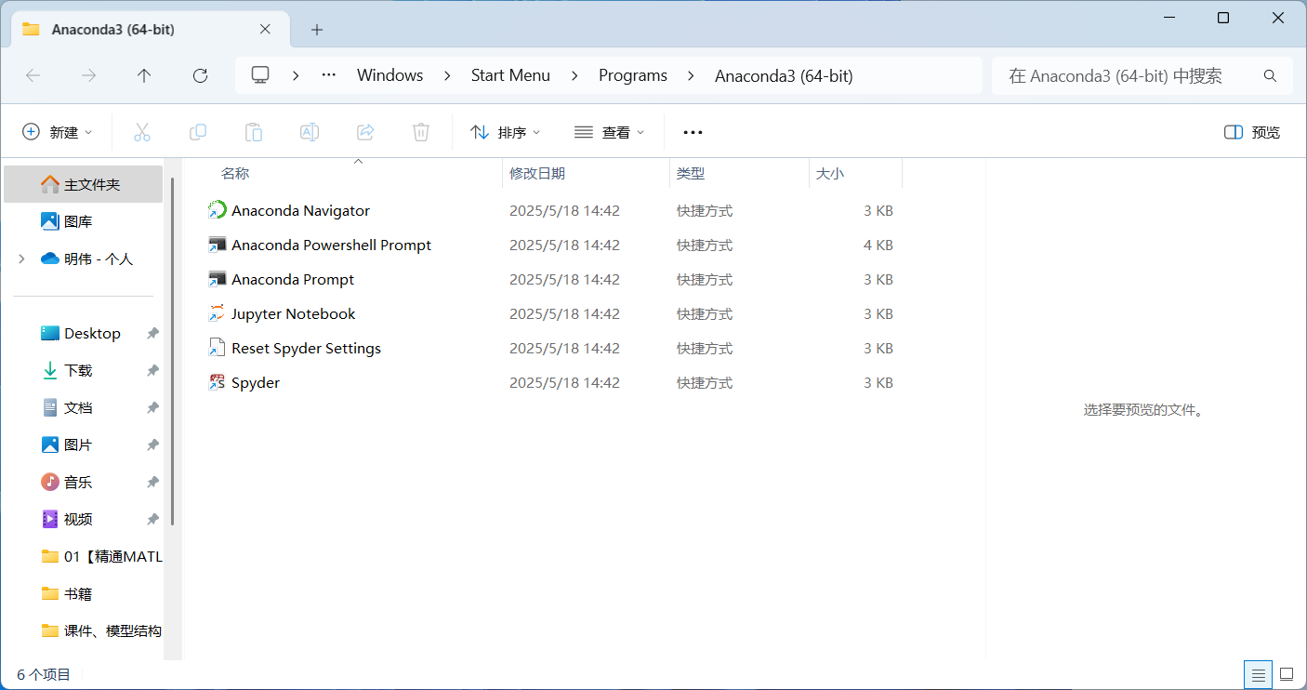Click the search magnifier icon
Image resolution: width=1307 pixels, height=690 pixels.
[x=1270, y=75]
